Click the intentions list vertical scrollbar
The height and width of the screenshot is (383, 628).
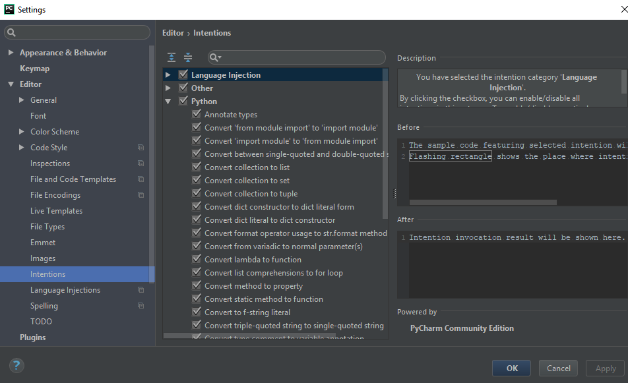385,143
